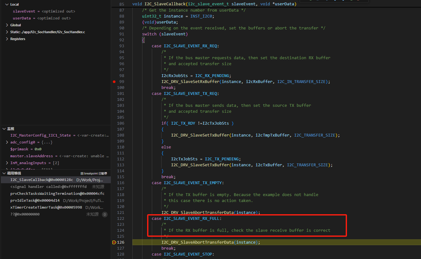Select the ??@0x00000000 stack frame
Screen dimensions: 421x259
(55, 214)
